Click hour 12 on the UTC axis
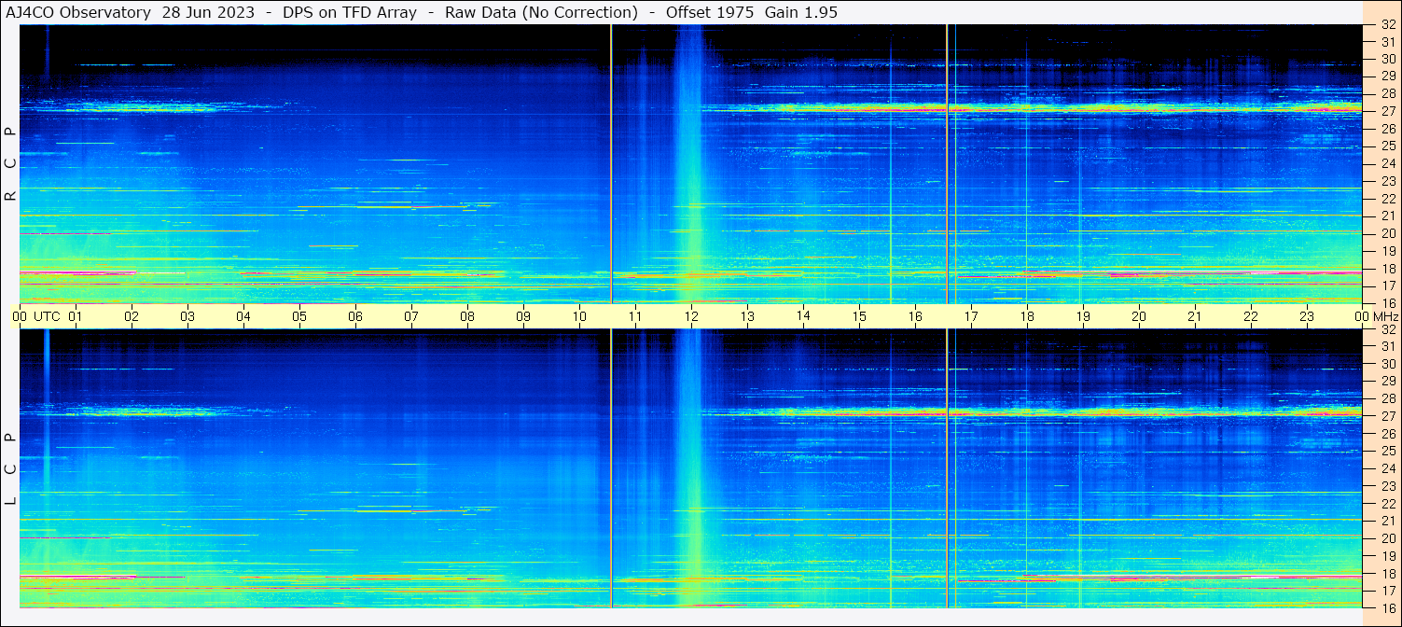Screen dimensions: 1402x627 point(691,316)
